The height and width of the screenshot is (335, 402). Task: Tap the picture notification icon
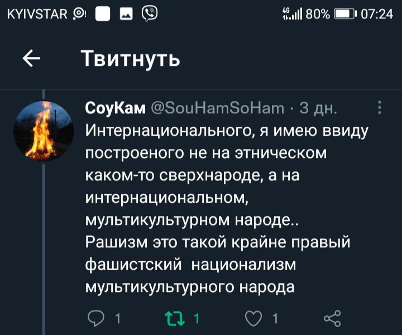126,13
